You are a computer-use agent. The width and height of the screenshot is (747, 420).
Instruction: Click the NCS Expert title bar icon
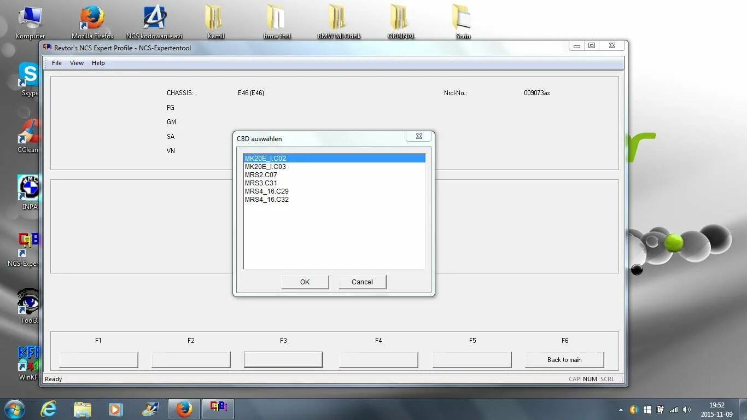click(48, 48)
